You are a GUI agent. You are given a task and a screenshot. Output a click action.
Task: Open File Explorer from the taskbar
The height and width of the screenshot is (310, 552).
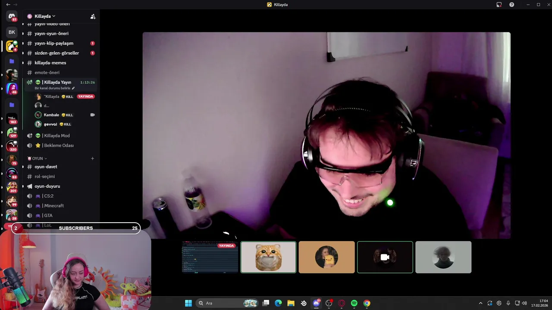tap(291, 303)
